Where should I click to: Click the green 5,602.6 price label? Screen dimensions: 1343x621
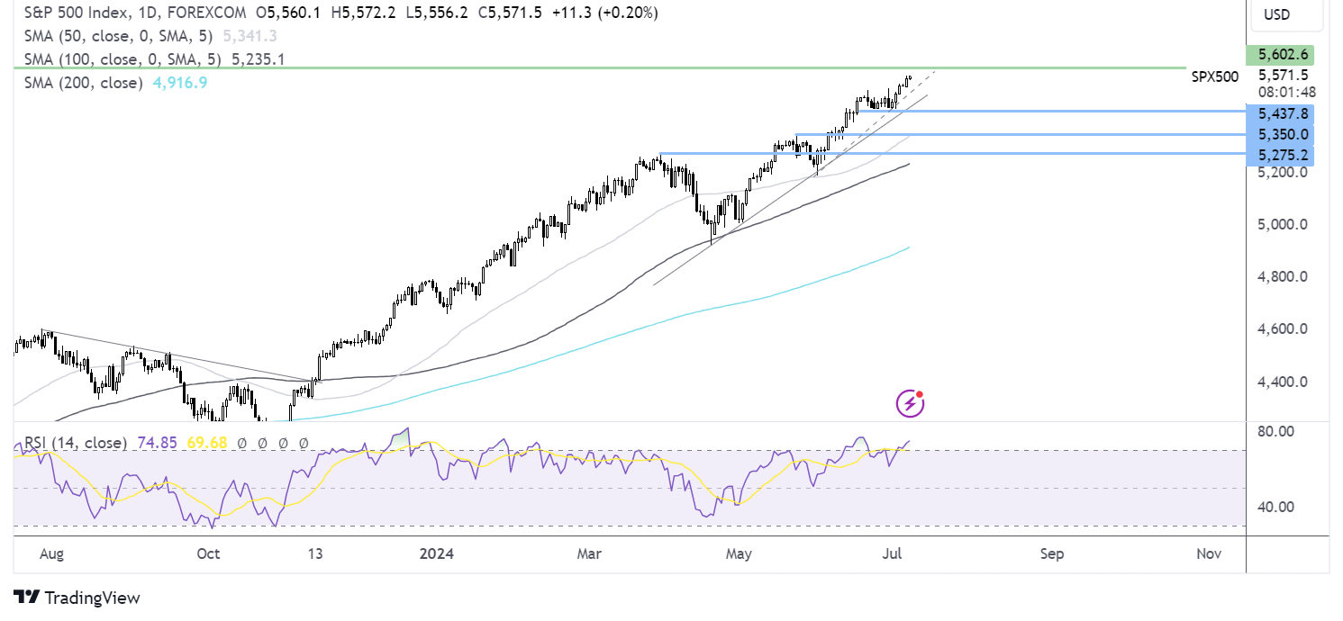pyautogui.click(x=1278, y=54)
